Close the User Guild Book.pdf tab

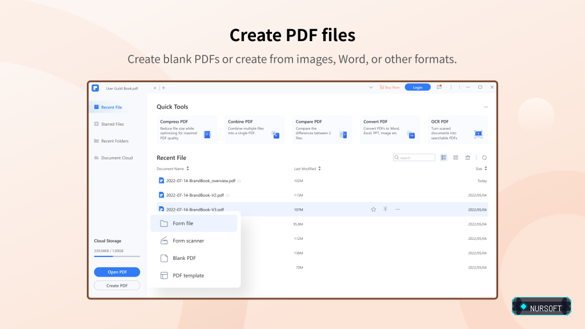tap(155, 88)
